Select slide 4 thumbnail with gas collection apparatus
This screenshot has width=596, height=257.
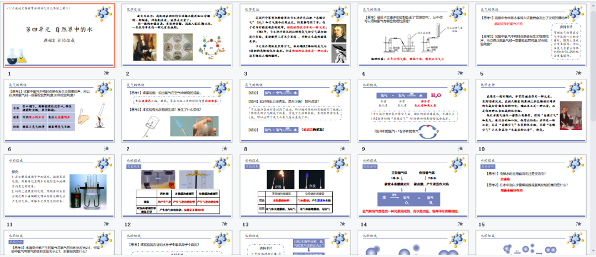[x=413, y=36]
